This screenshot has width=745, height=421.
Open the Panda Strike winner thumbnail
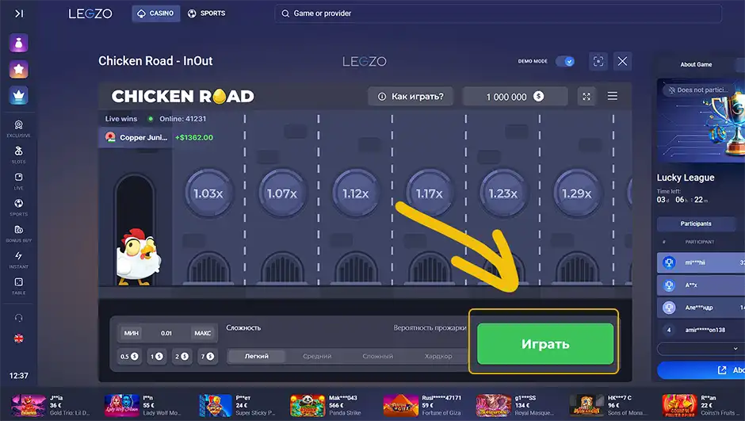(308, 405)
